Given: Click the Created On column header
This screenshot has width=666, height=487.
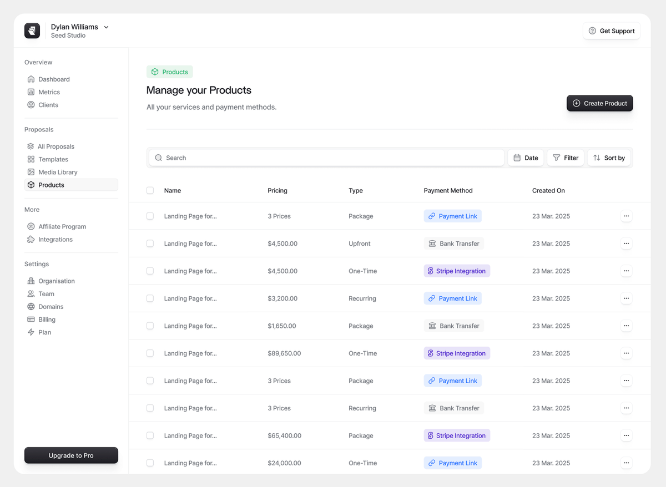Looking at the screenshot, I should pyautogui.click(x=548, y=190).
